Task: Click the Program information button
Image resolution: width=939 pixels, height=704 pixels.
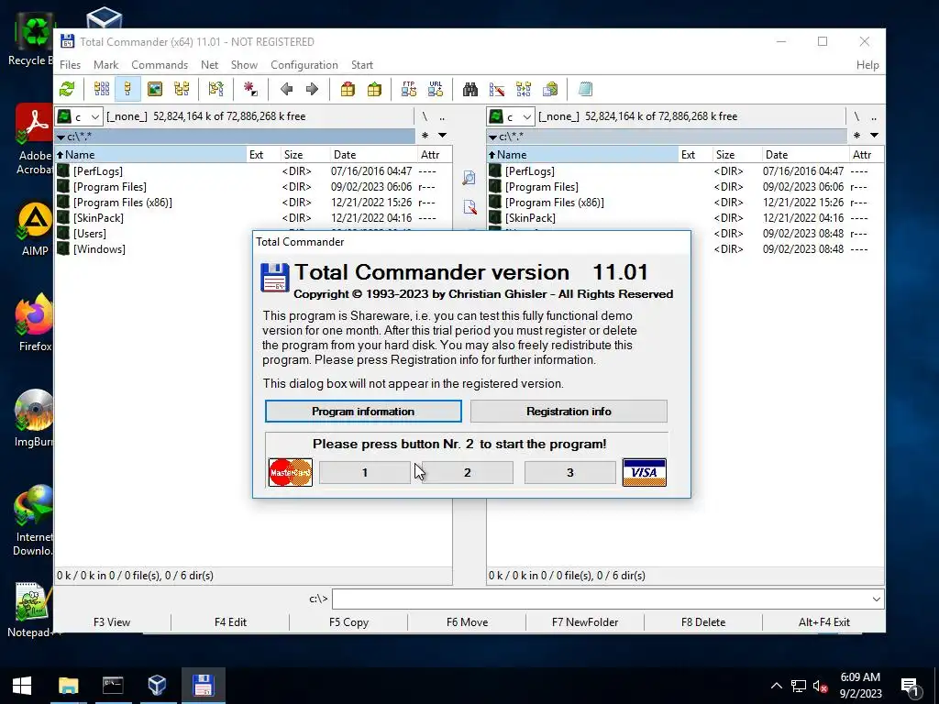Action: 363,412
